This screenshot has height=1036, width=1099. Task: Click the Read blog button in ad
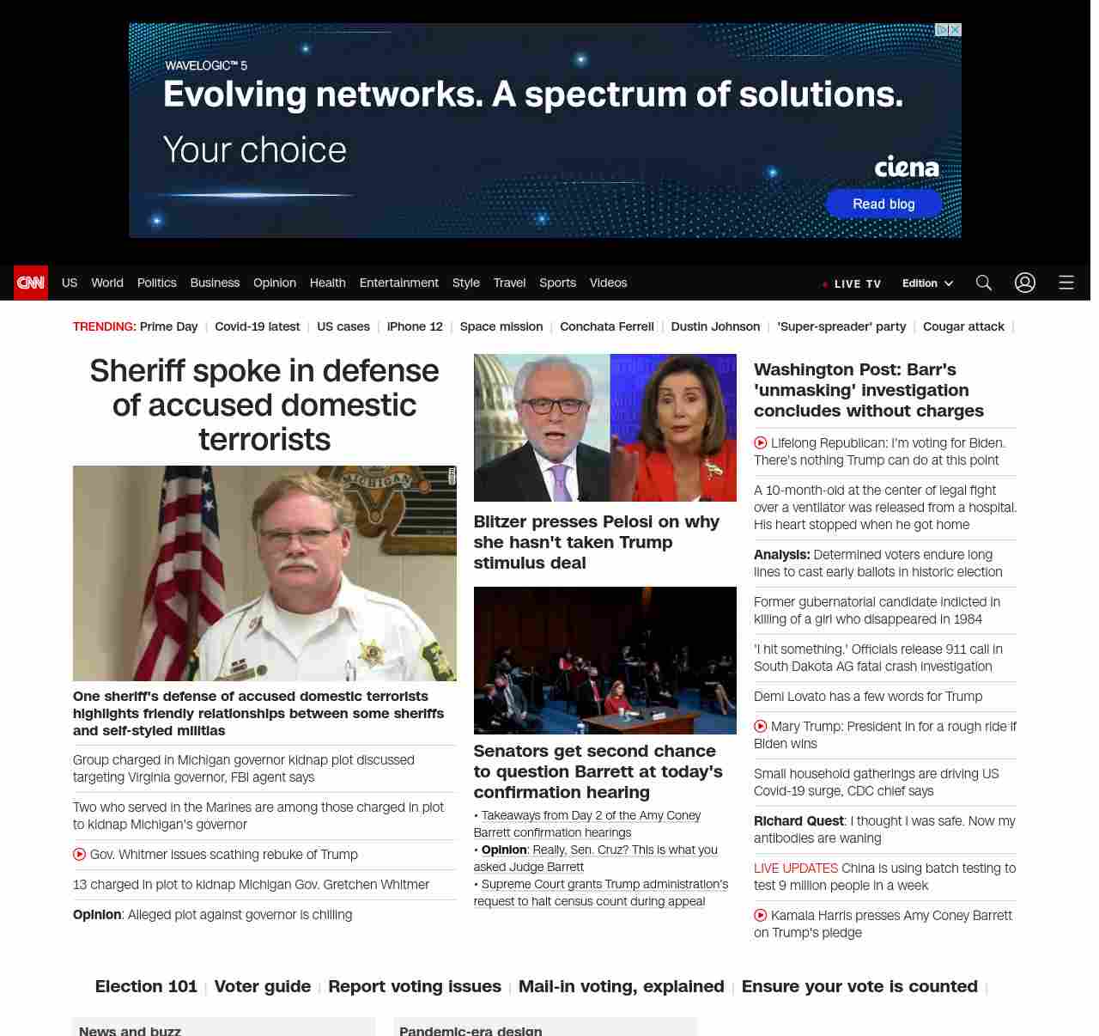883,204
